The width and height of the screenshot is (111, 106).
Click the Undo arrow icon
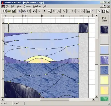(x=34, y=11)
